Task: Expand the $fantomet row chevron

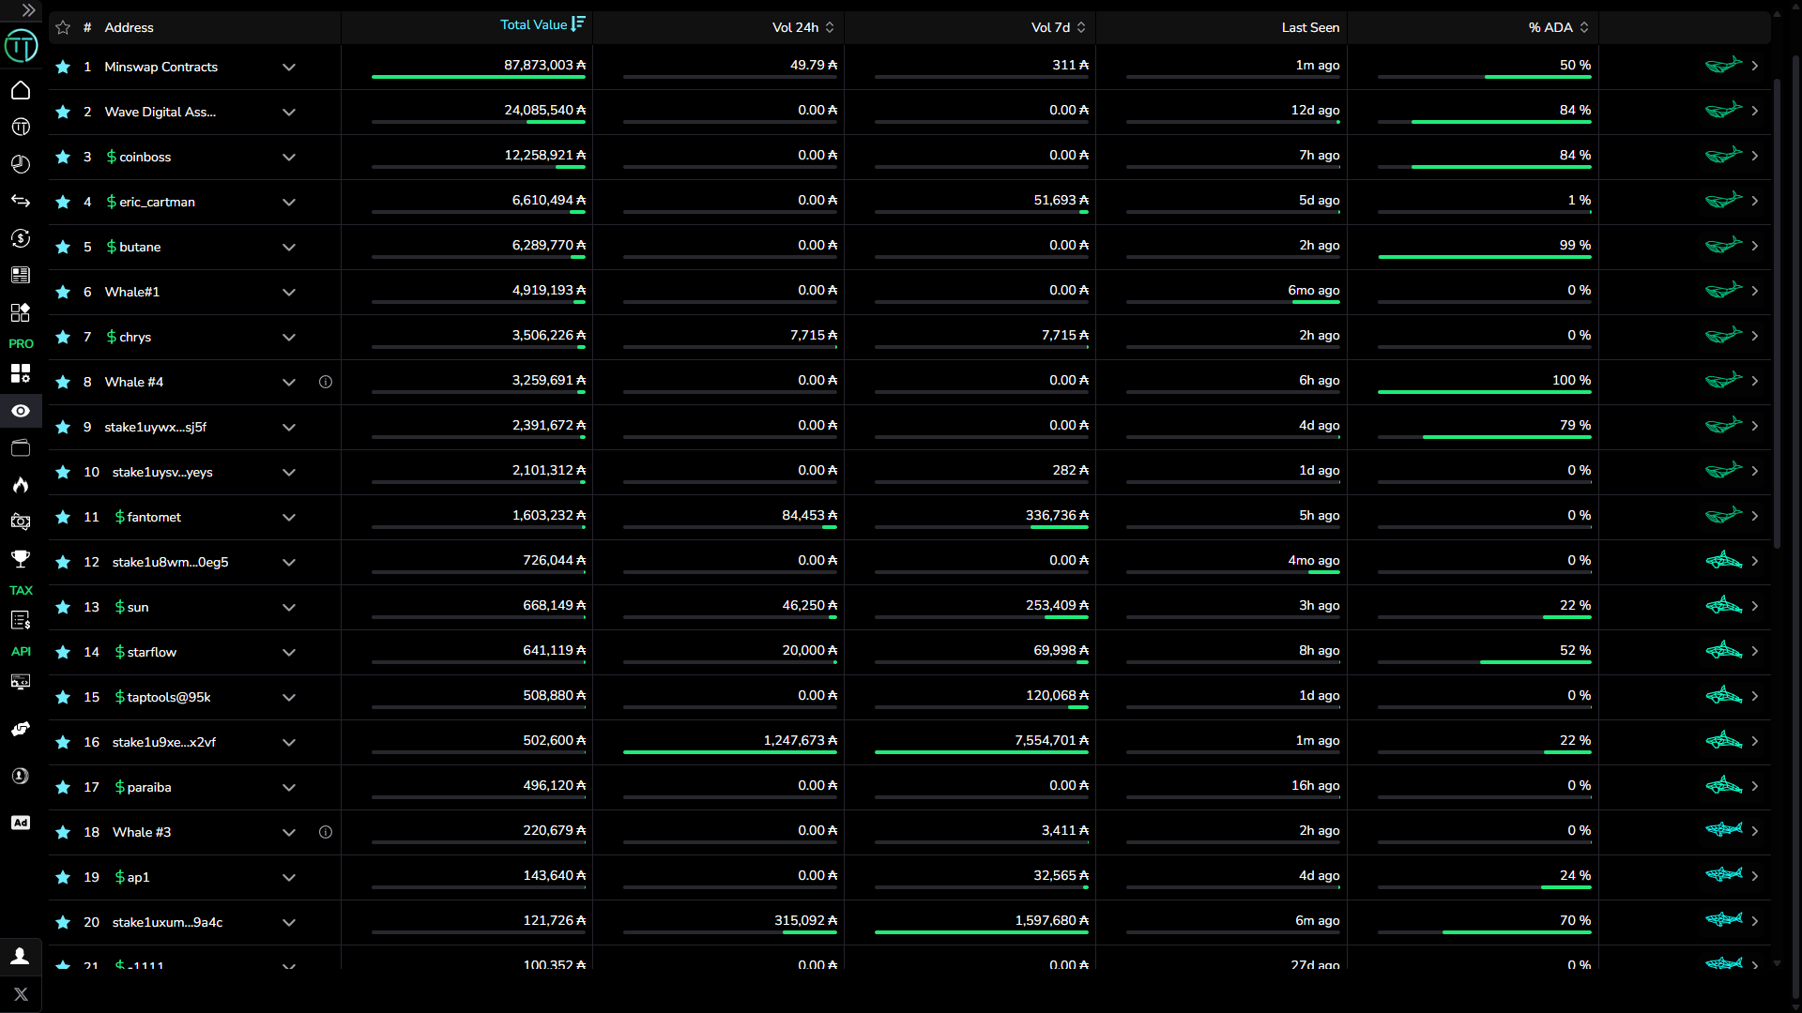Action: pos(289,517)
